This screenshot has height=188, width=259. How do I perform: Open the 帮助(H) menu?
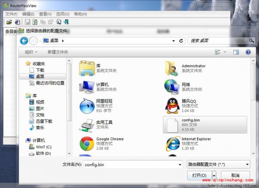click(80, 14)
